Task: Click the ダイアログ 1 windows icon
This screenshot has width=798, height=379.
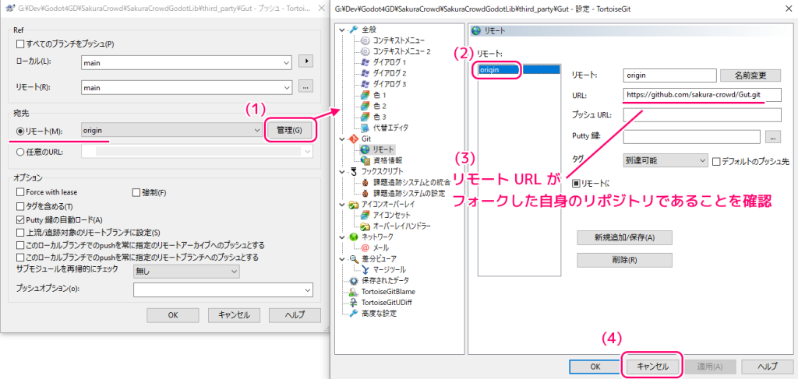Action: [365, 62]
